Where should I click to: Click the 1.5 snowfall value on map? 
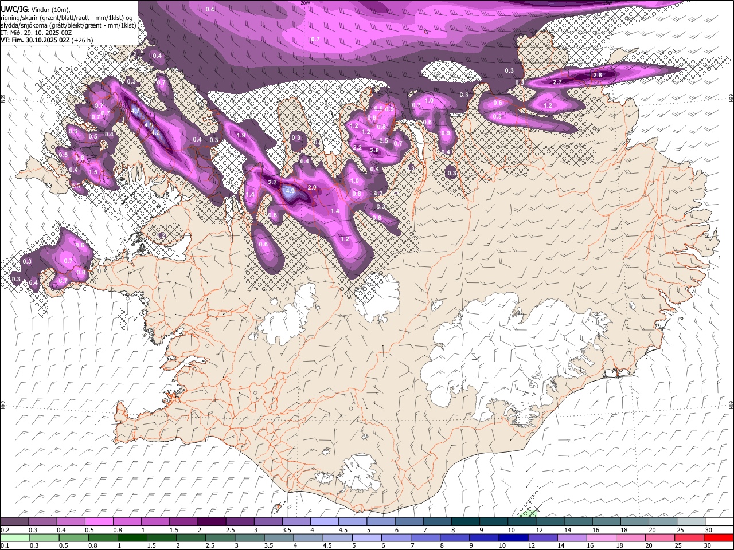[x=93, y=172]
